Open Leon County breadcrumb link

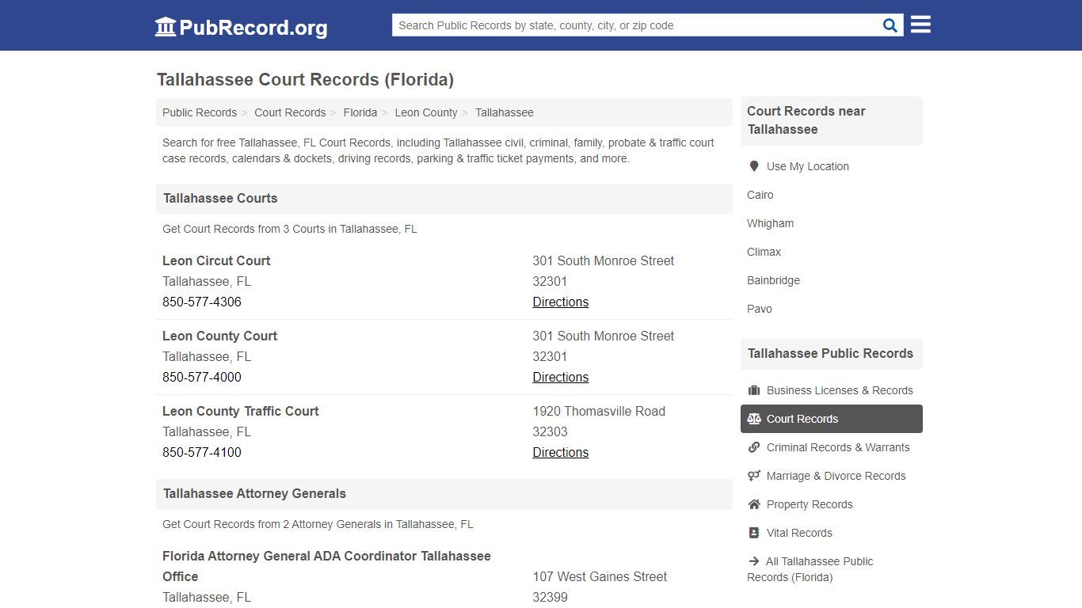click(x=426, y=112)
